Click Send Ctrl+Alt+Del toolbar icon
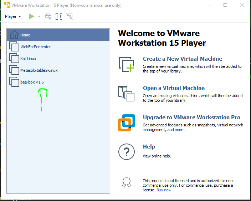 48,16
